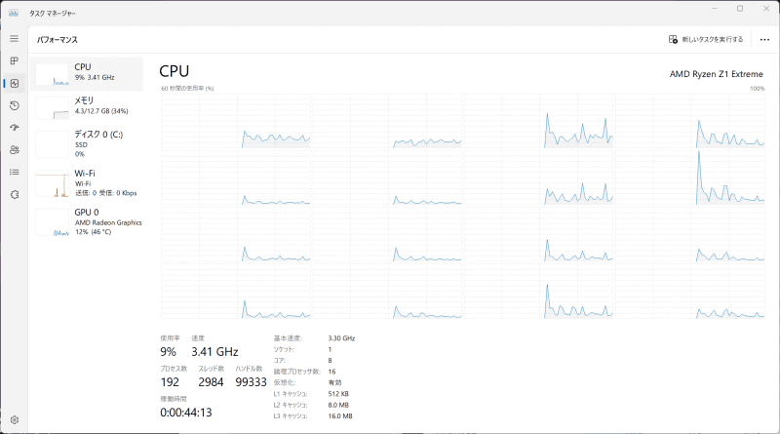Open the Details list page icon
The width and height of the screenshot is (780, 434).
pyautogui.click(x=15, y=173)
